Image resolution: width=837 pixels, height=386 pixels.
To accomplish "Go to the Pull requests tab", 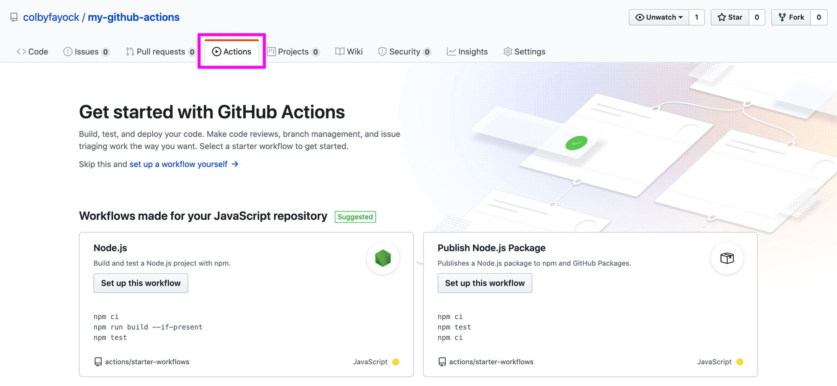I will (x=161, y=51).
